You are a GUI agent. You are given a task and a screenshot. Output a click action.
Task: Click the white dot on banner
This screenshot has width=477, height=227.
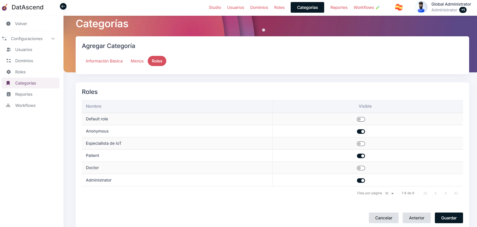coord(264,30)
